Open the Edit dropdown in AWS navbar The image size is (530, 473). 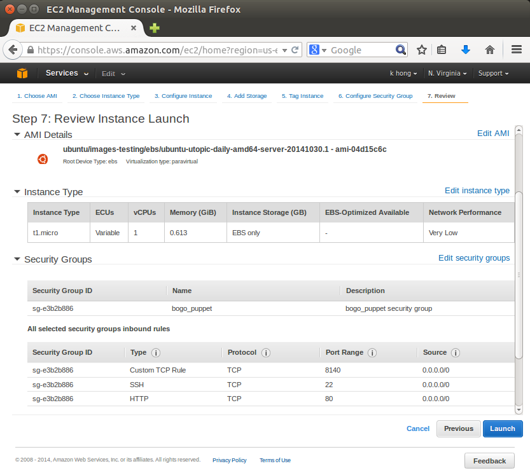point(113,74)
